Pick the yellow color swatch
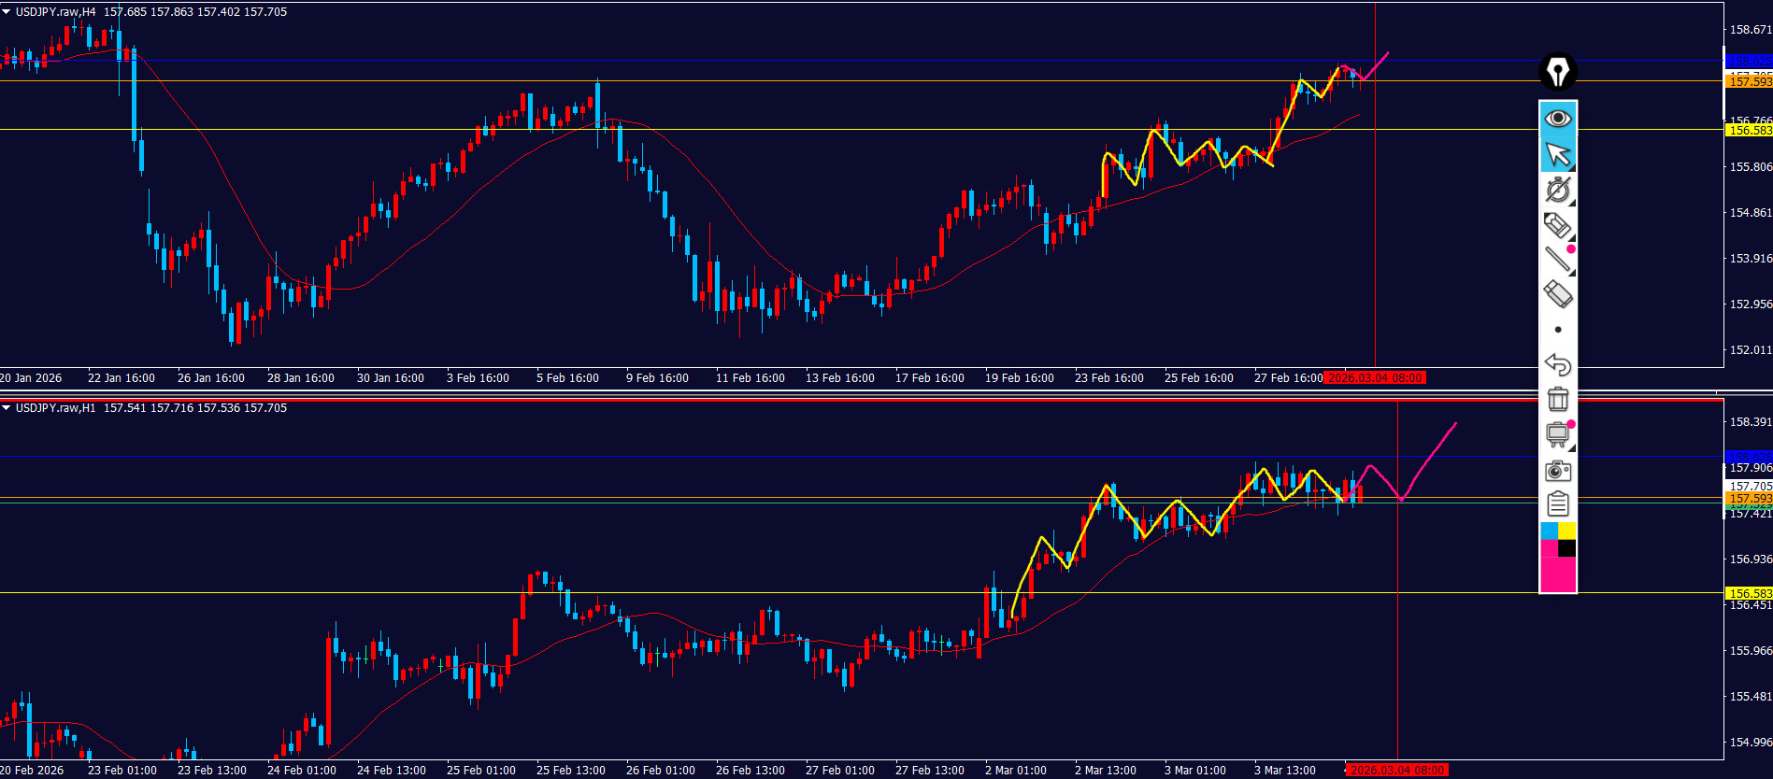This screenshot has height=779, width=1773. click(x=1567, y=531)
